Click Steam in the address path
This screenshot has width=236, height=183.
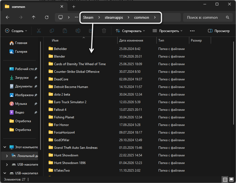tap(88, 18)
